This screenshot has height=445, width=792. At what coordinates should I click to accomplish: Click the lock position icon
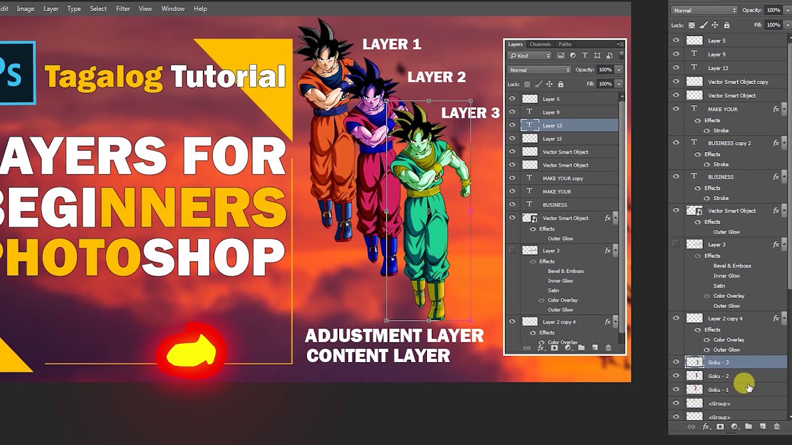click(715, 25)
